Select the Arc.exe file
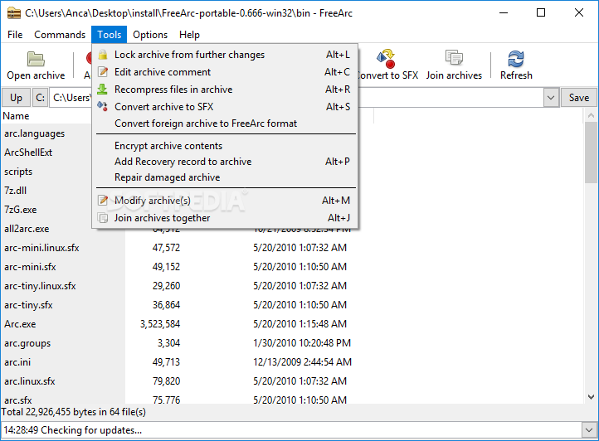Screen dimensions: 599x441 (x=20, y=324)
